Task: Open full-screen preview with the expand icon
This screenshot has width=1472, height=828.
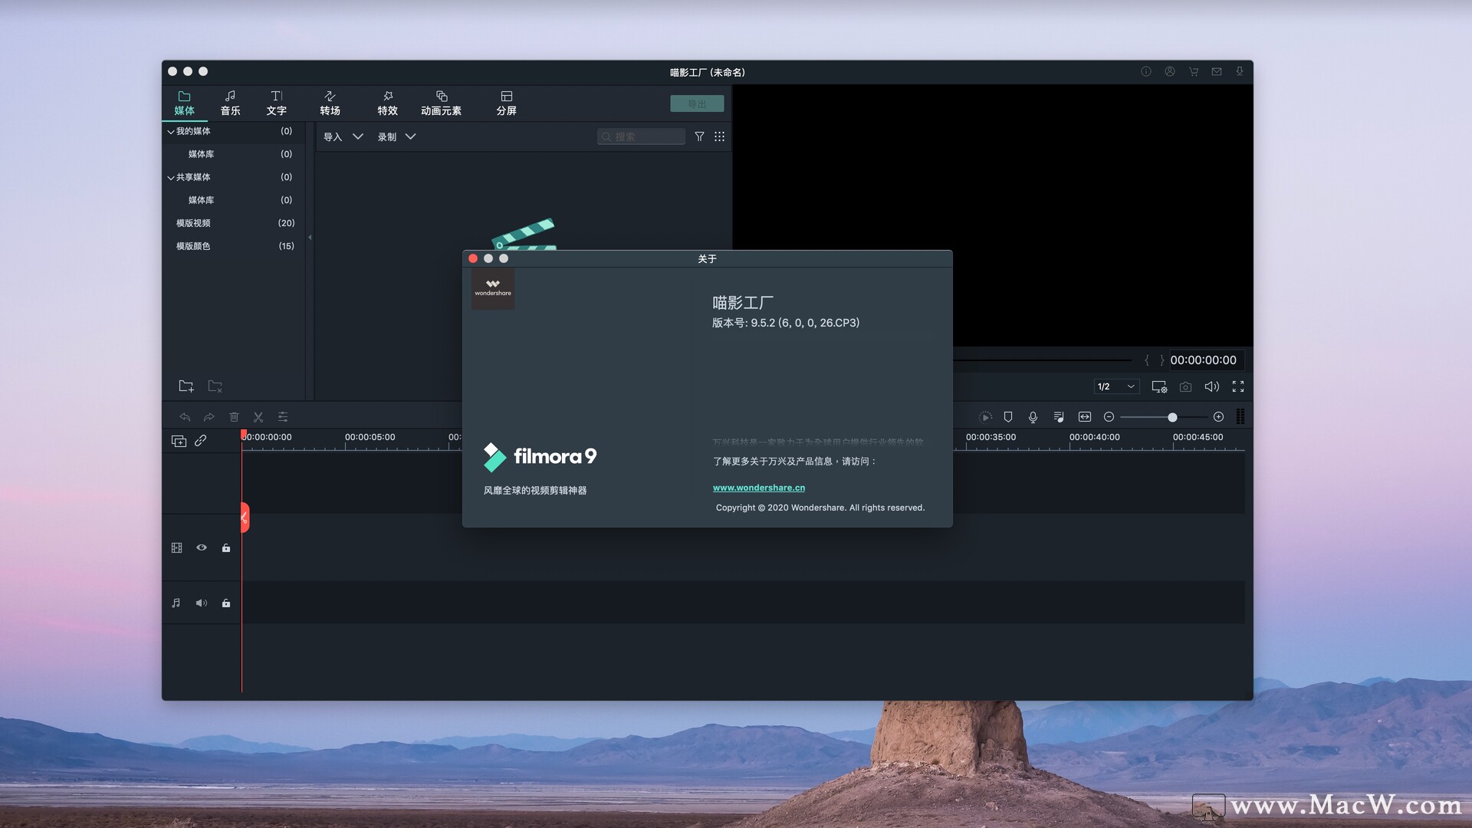Action: (x=1238, y=386)
